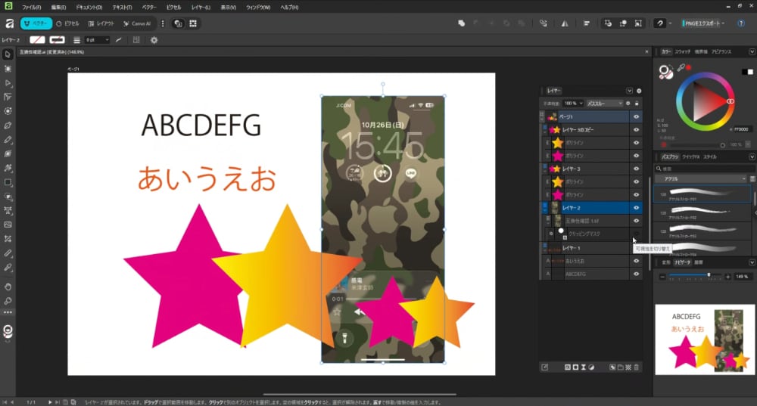This screenshot has height=406, width=757.
Task: Select the Hand (view) tool
Action: pyautogui.click(x=8, y=287)
